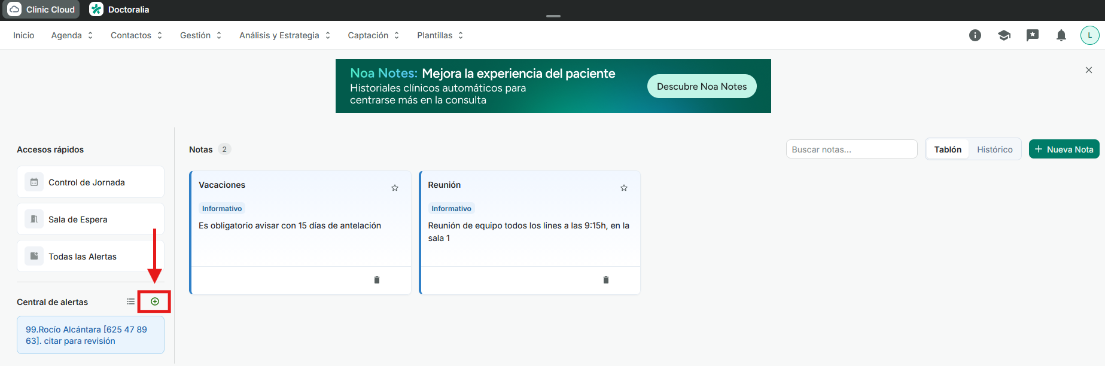Open the alerts list view icon

[130, 301]
